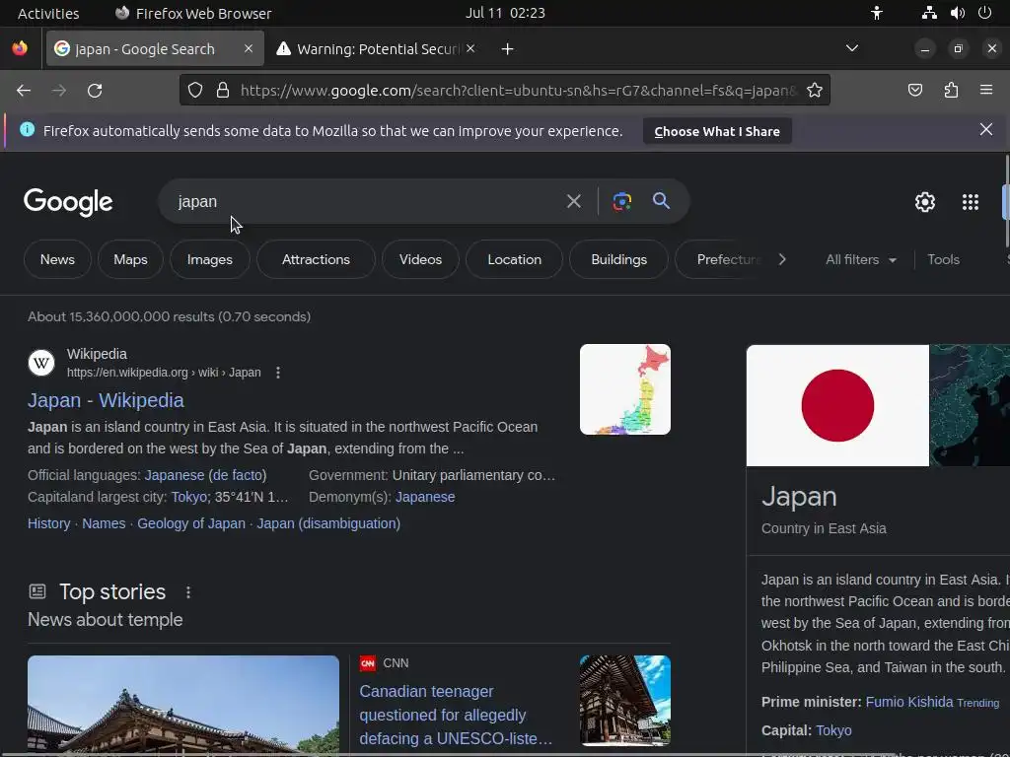Open Top stories three-dot options
This screenshot has height=757, width=1010.
coord(188,592)
